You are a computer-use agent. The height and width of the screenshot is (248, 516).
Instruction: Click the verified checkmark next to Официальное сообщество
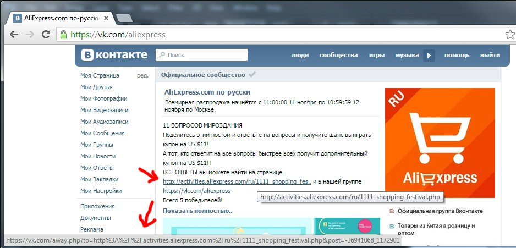[x=252, y=75]
